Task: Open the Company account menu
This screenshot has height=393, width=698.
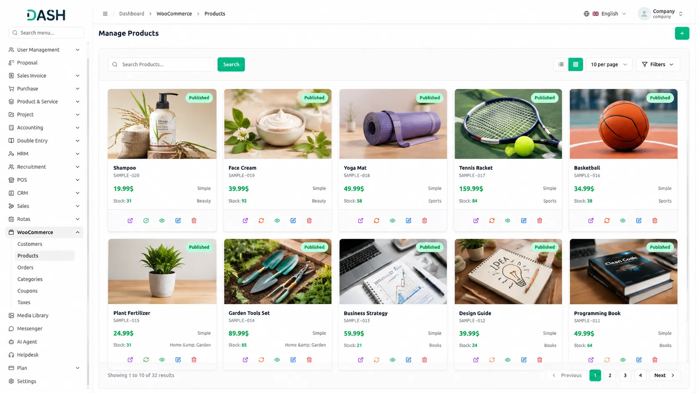Action: (660, 14)
